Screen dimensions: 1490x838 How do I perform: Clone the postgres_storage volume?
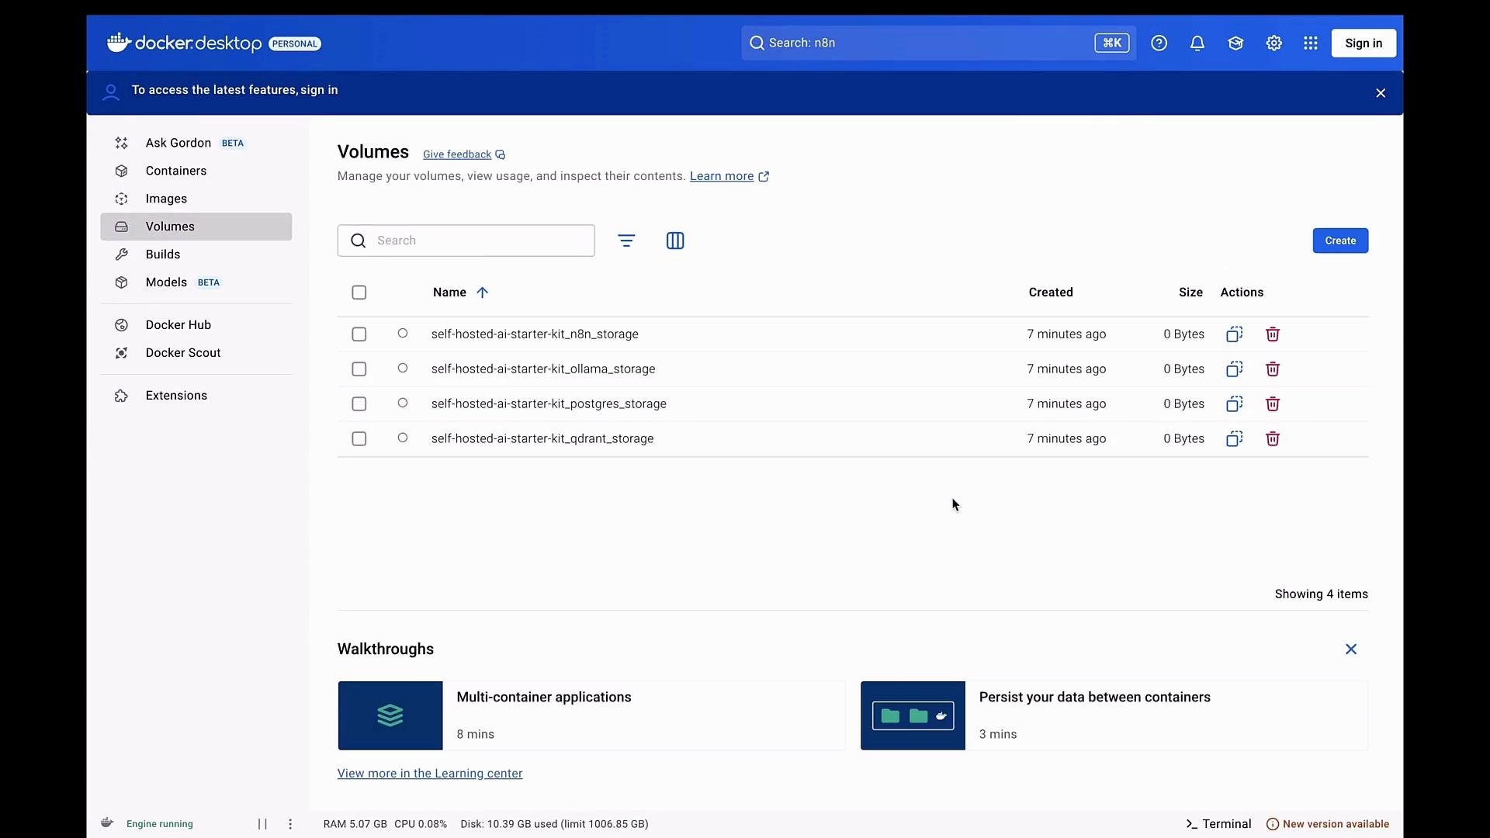pos(1234,404)
